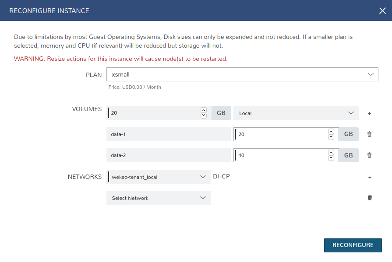
Task: Decrease data-1 volume size with down arrow
Action: [x=331, y=137]
